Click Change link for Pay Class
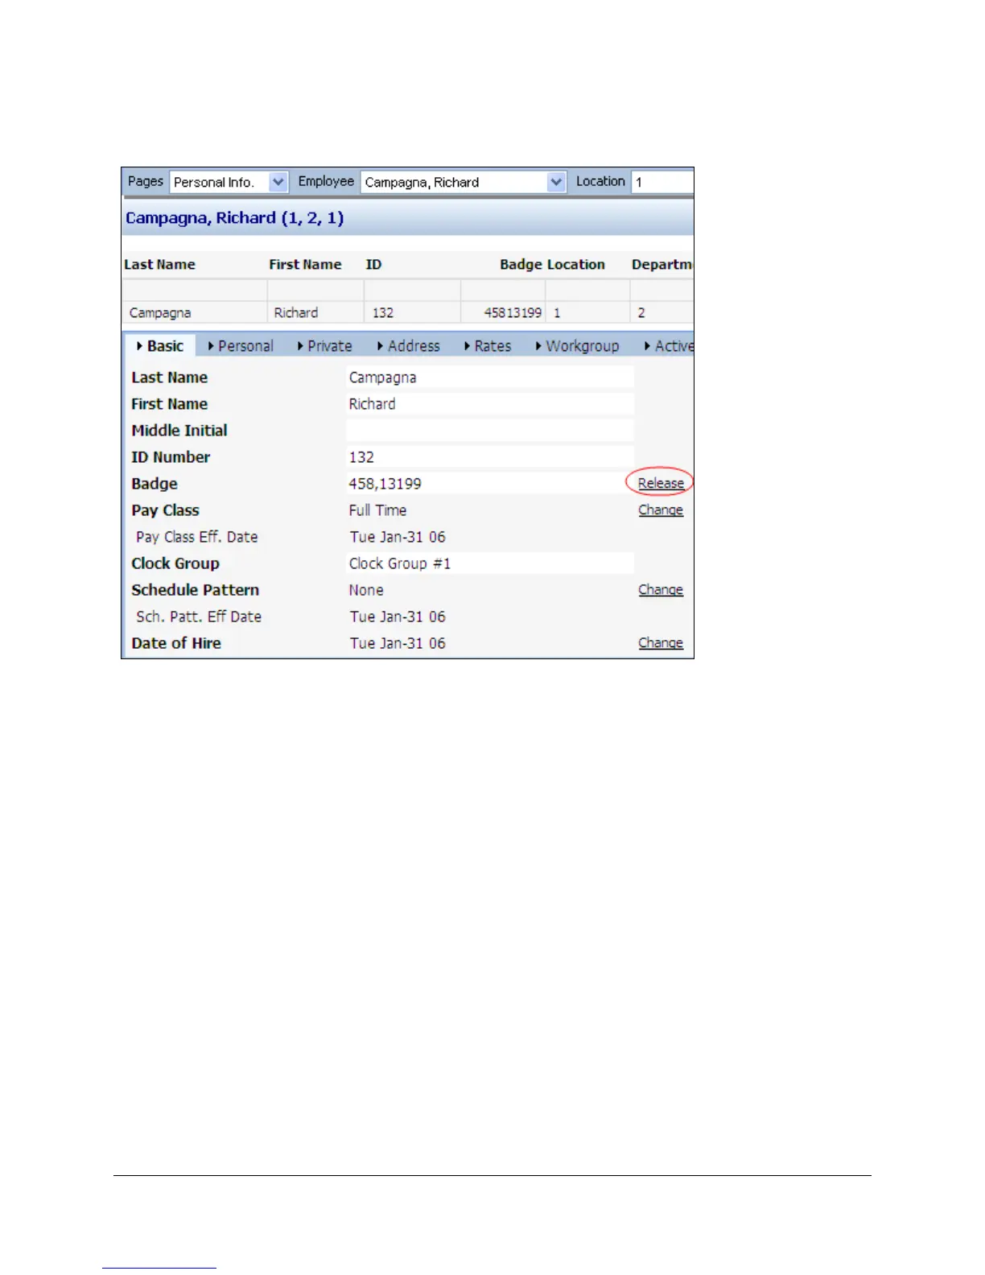Image resolution: width=985 pixels, height=1275 pixels. tap(661, 510)
